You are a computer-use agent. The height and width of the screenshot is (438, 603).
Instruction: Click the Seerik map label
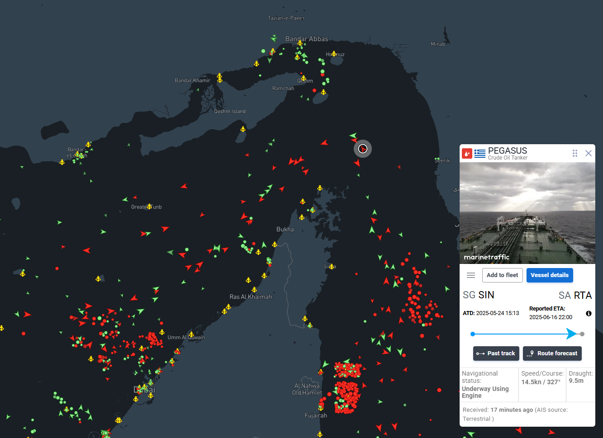(x=442, y=160)
